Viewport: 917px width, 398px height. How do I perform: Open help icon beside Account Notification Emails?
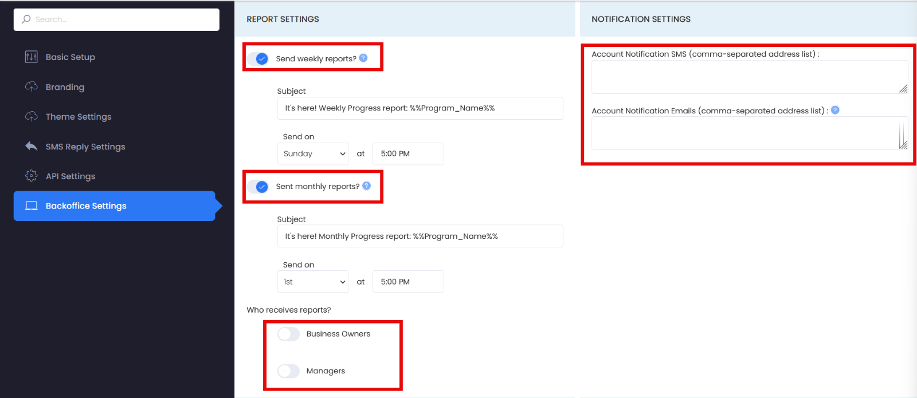[x=835, y=110]
